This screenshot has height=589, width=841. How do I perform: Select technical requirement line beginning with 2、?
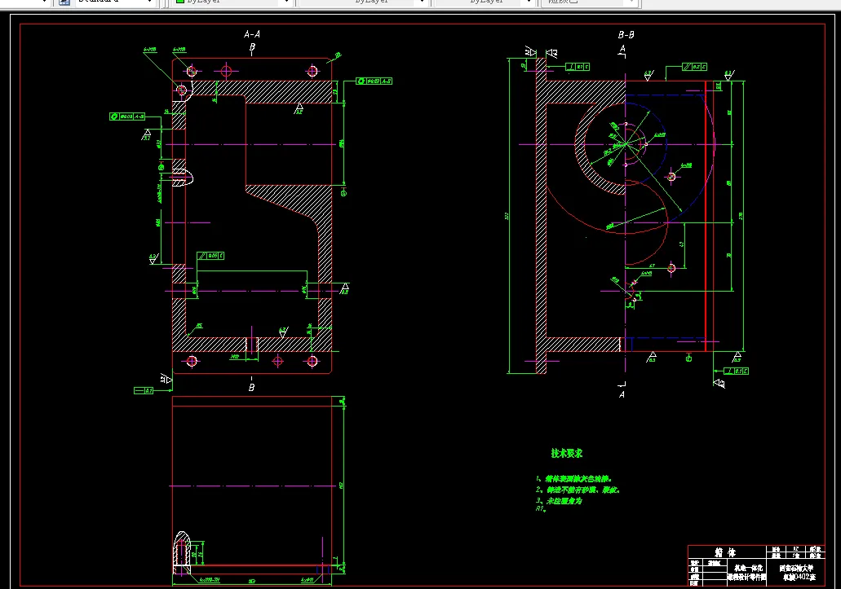coord(578,490)
